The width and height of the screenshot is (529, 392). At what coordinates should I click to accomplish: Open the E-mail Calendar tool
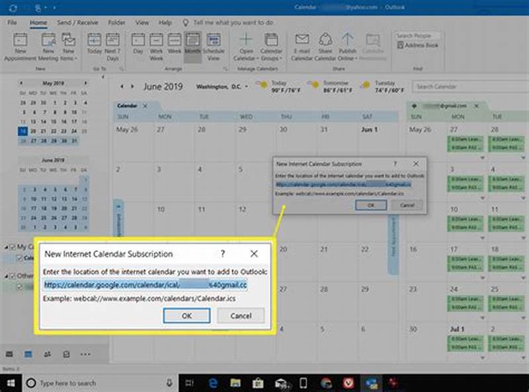302,45
